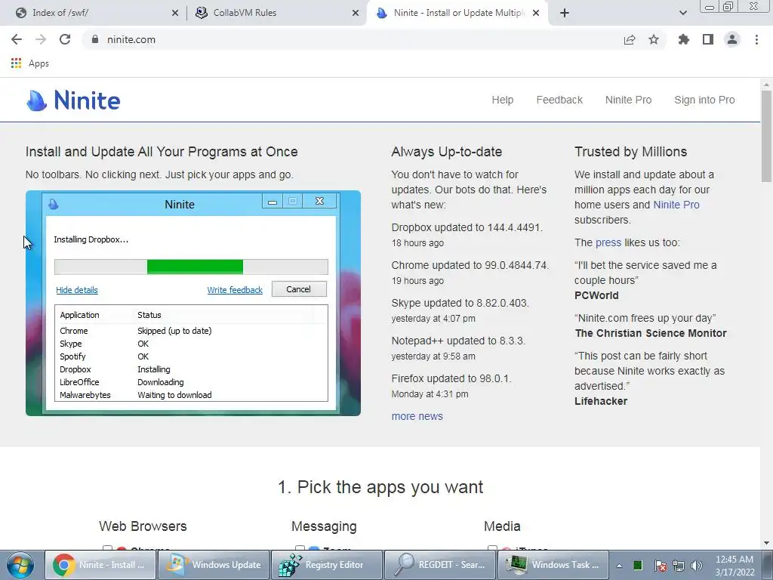Click the 'PCWorld' quote attribution
Viewport: 773px width, 580px height.
tap(596, 295)
